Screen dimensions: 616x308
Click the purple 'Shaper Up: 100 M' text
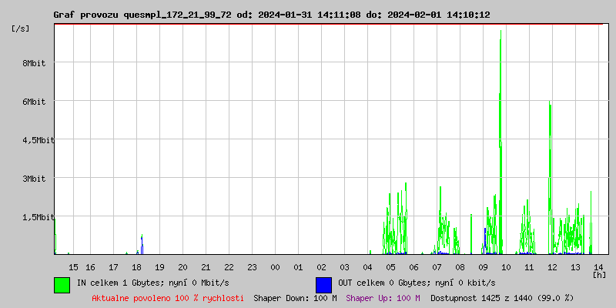pos(383,298)
